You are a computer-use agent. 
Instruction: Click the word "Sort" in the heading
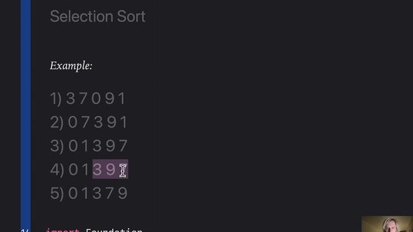click(131, 16)
